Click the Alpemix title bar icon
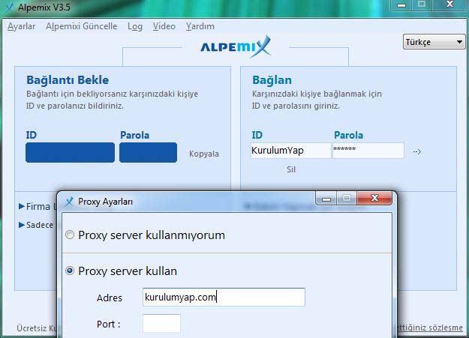Screen dimensions: 469x338 click(x=10, y=7)
